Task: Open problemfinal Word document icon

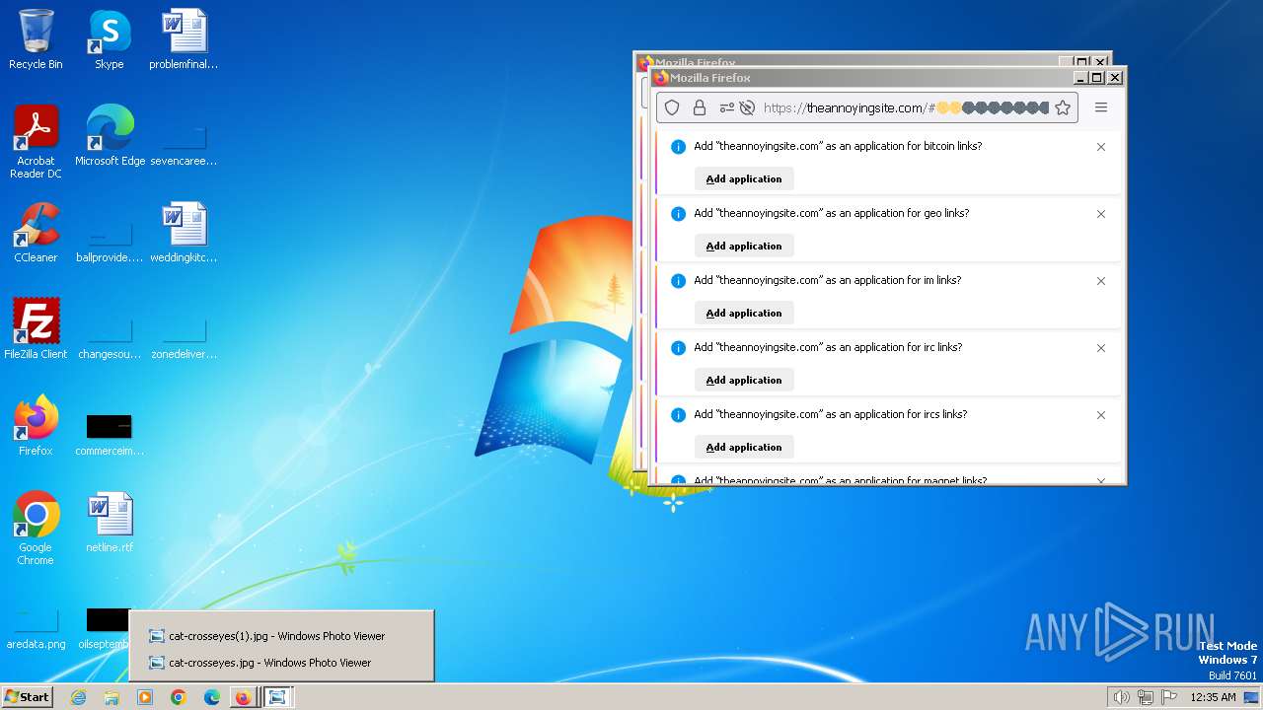Action: (184, 39)
